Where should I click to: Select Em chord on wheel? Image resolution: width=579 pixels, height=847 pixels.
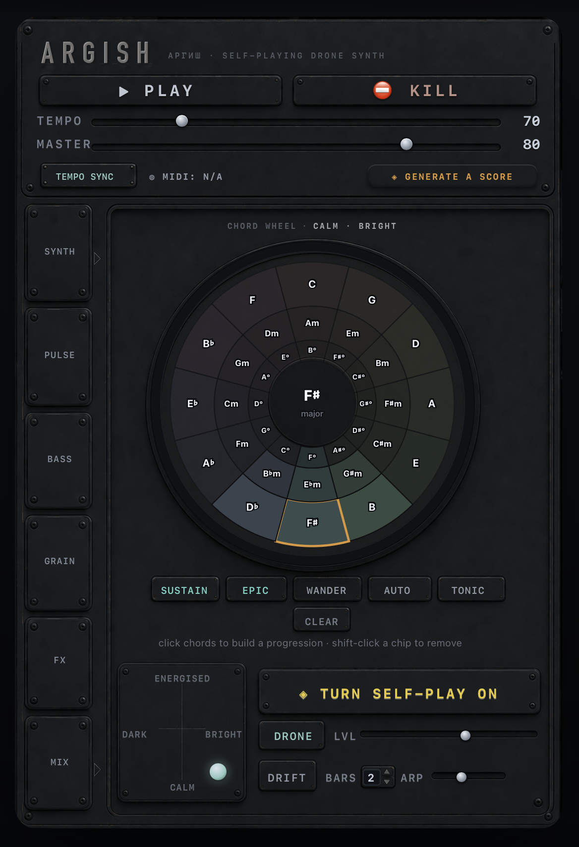click(x=352, y=333)
